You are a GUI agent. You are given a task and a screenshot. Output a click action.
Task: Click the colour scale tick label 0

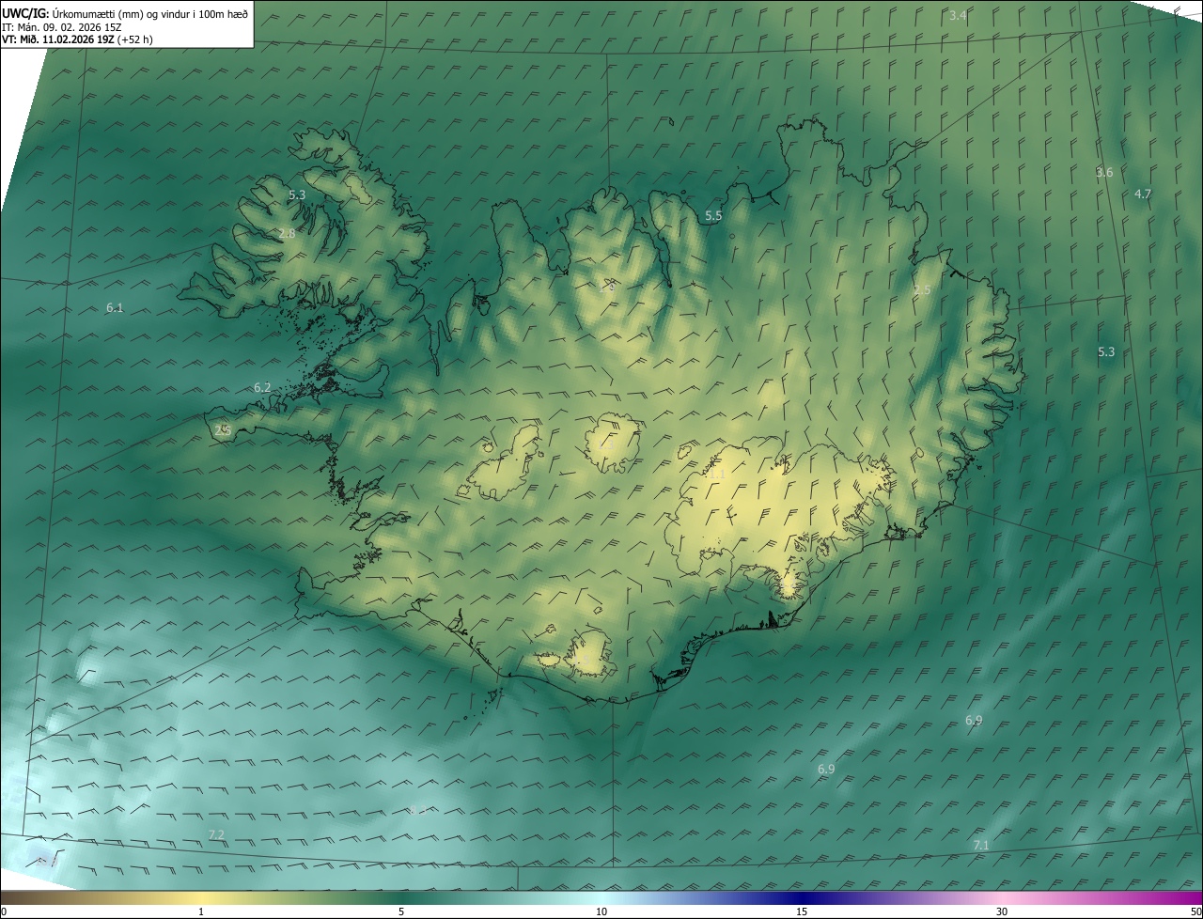4,911
